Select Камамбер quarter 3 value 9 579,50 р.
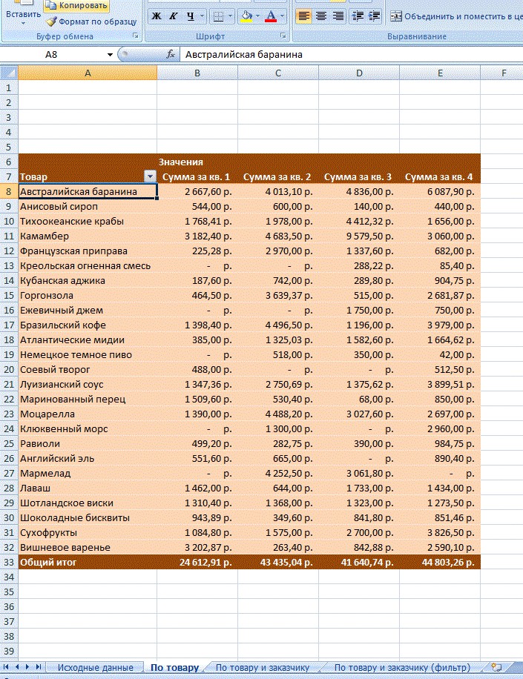 [x=359, y=236]
